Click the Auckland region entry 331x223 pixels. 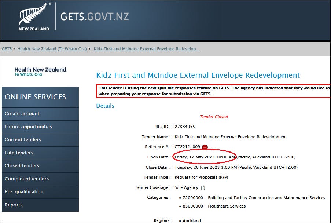(x=192, y=221)
